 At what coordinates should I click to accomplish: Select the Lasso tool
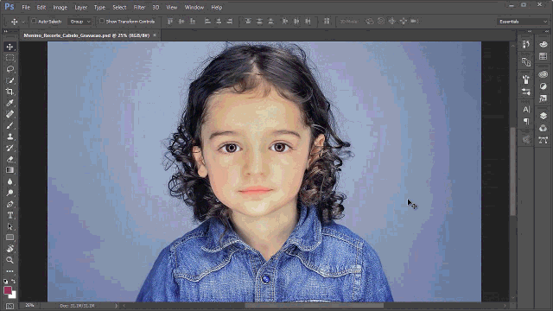(x=10, y=69)
